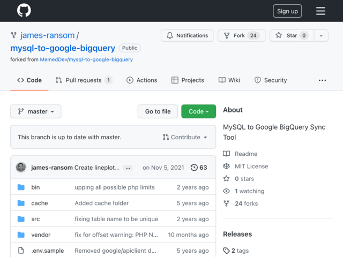Click the .env.sample file icon
This screenshot has width=343, height=257.
point(21,251)
